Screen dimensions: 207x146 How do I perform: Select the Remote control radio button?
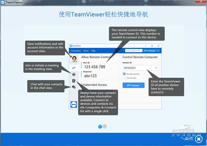pos(124,74)
